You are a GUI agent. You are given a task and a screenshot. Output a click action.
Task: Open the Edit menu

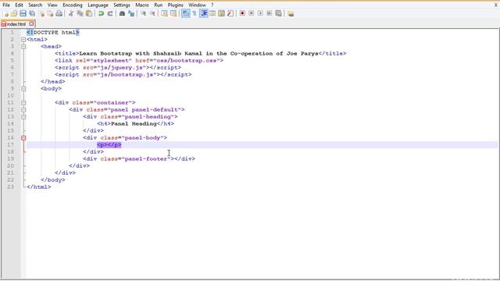coord(19,5)
